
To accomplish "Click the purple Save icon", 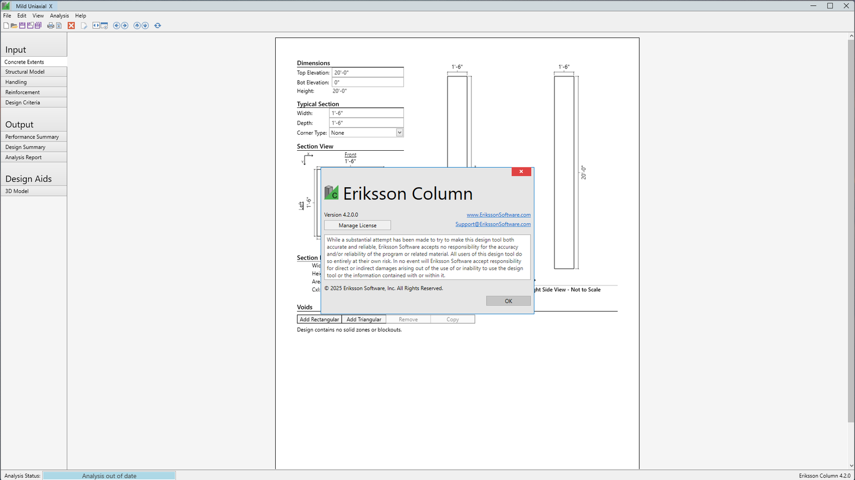I will 22,26.
